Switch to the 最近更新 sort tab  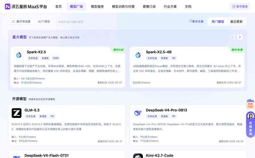click(236, 22)
